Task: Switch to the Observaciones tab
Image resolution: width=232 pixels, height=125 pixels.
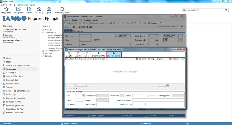Action: 78,31
